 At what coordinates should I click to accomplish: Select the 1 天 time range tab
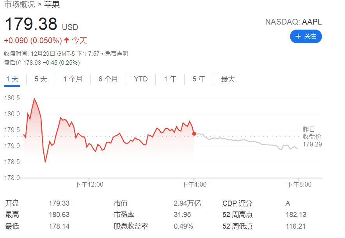12,79
